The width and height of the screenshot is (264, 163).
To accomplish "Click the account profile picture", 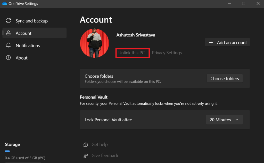I will tap(94, 43).
